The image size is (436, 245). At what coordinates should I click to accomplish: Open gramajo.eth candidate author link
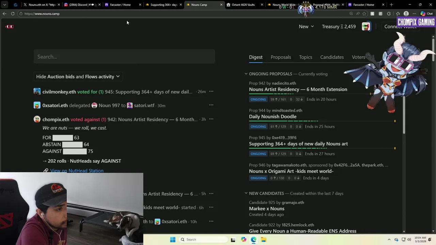(293, 202)
